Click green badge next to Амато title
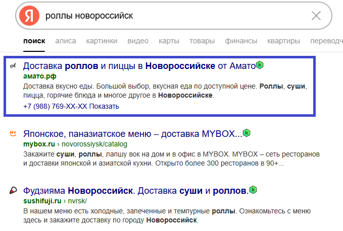This screenshot has height=231, width=343. coord(260,65)
